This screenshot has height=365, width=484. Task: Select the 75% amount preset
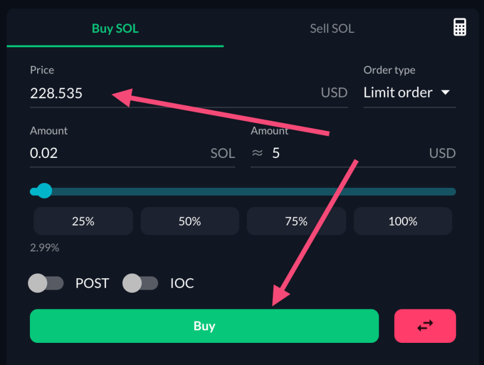click(296, 221)
